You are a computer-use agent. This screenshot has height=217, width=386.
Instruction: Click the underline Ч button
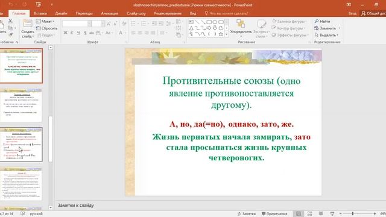coord(78,33)
